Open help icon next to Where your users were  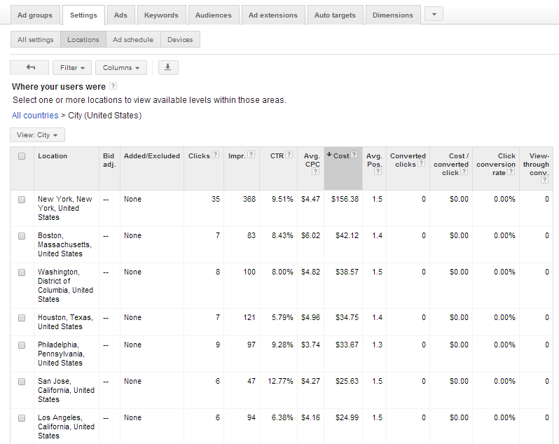point(113,86)
